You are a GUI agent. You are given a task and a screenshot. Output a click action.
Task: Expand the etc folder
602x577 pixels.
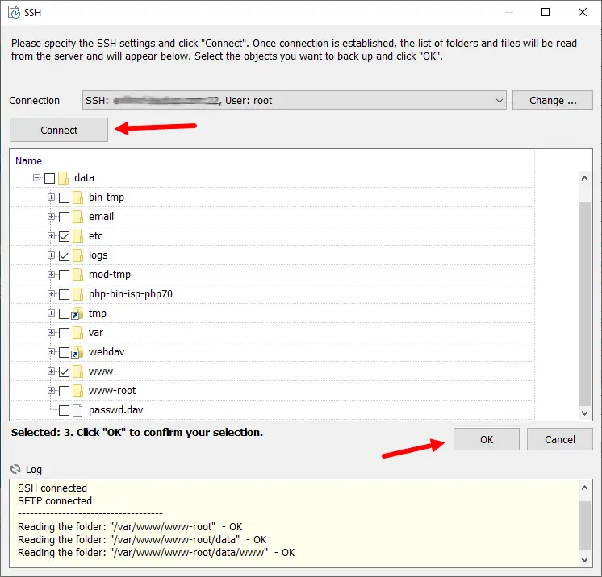(x=51, y=236)
